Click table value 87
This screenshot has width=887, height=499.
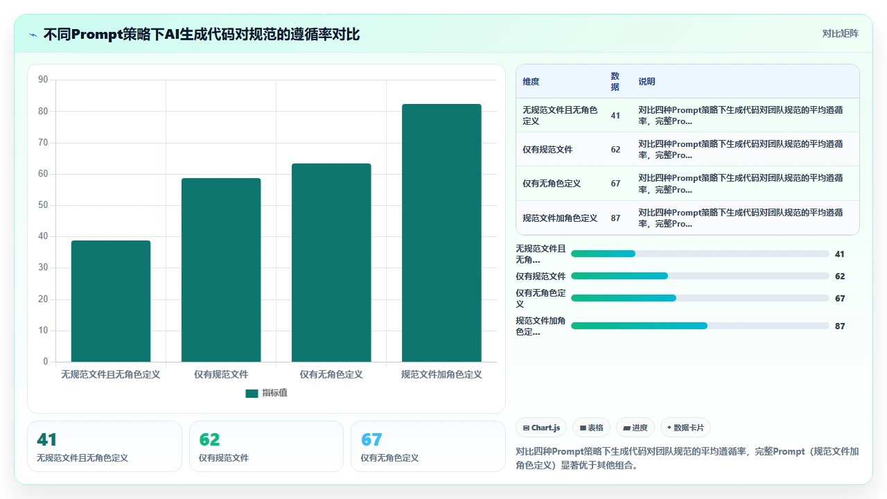tap(615, 218)
